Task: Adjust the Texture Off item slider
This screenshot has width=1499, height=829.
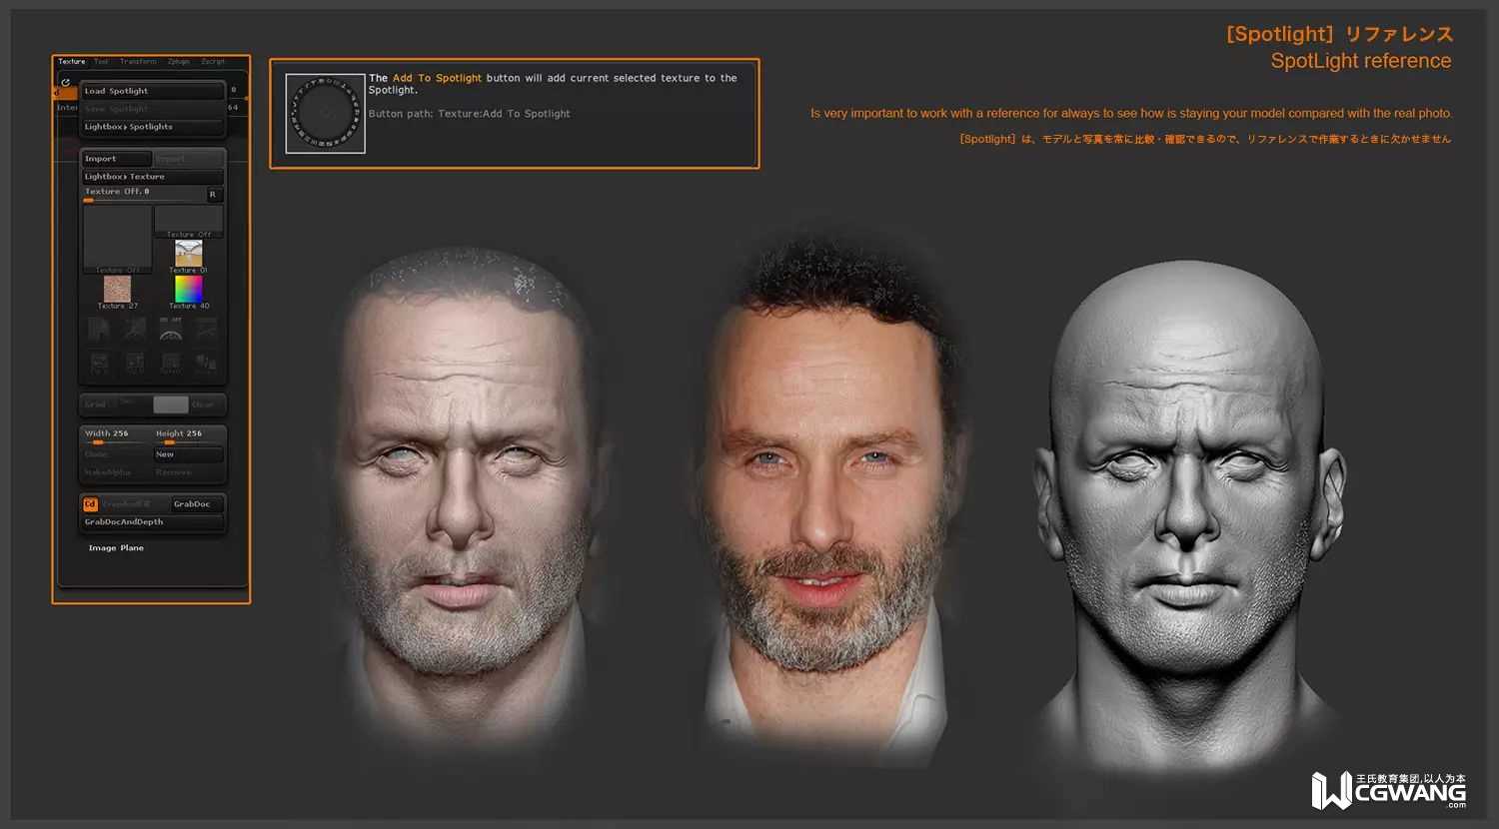Action: pyautogui.click(x=143, y=194)
